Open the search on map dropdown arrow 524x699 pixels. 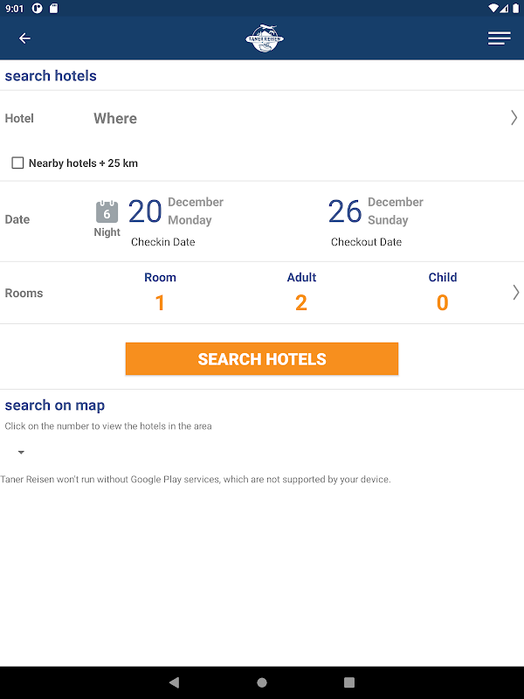(x=21, y=453)
